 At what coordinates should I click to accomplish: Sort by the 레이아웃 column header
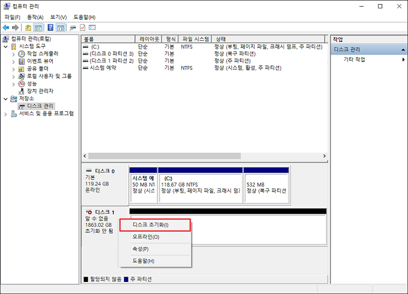tap(149, 39)
